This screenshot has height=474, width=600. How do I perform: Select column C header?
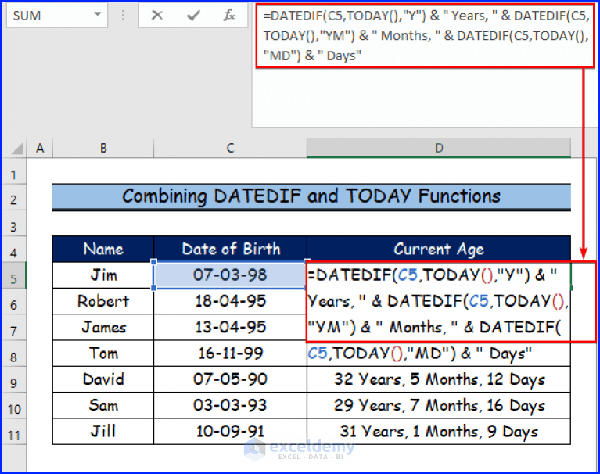coord(230,148)
